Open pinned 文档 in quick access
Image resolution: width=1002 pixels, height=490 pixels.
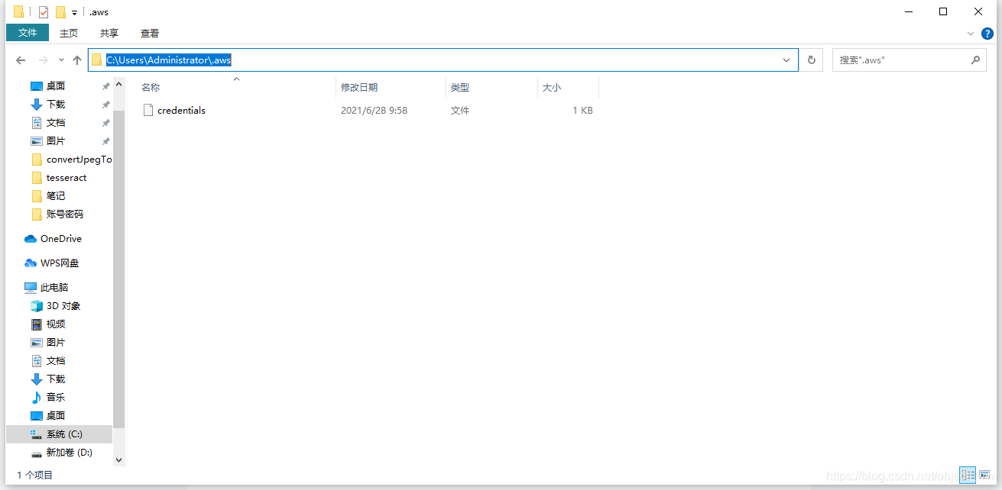56,123
